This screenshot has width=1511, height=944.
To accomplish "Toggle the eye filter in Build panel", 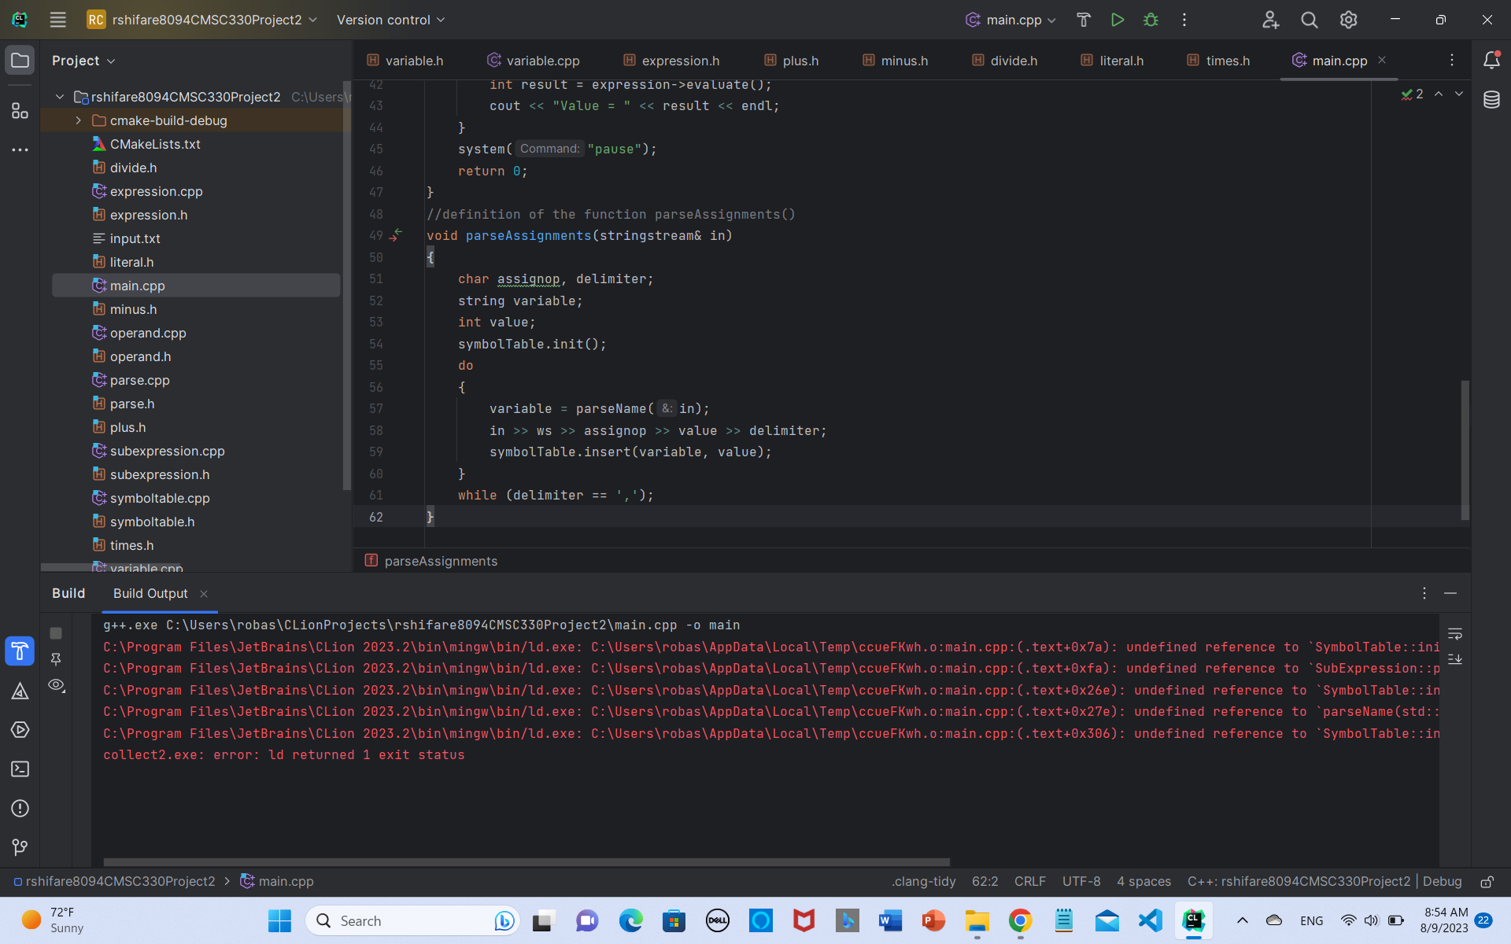I will point(56,685).
